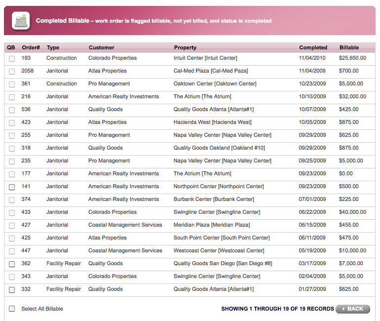Enable the checkbox for order 423
380x321 pixels.
(12, 123)
